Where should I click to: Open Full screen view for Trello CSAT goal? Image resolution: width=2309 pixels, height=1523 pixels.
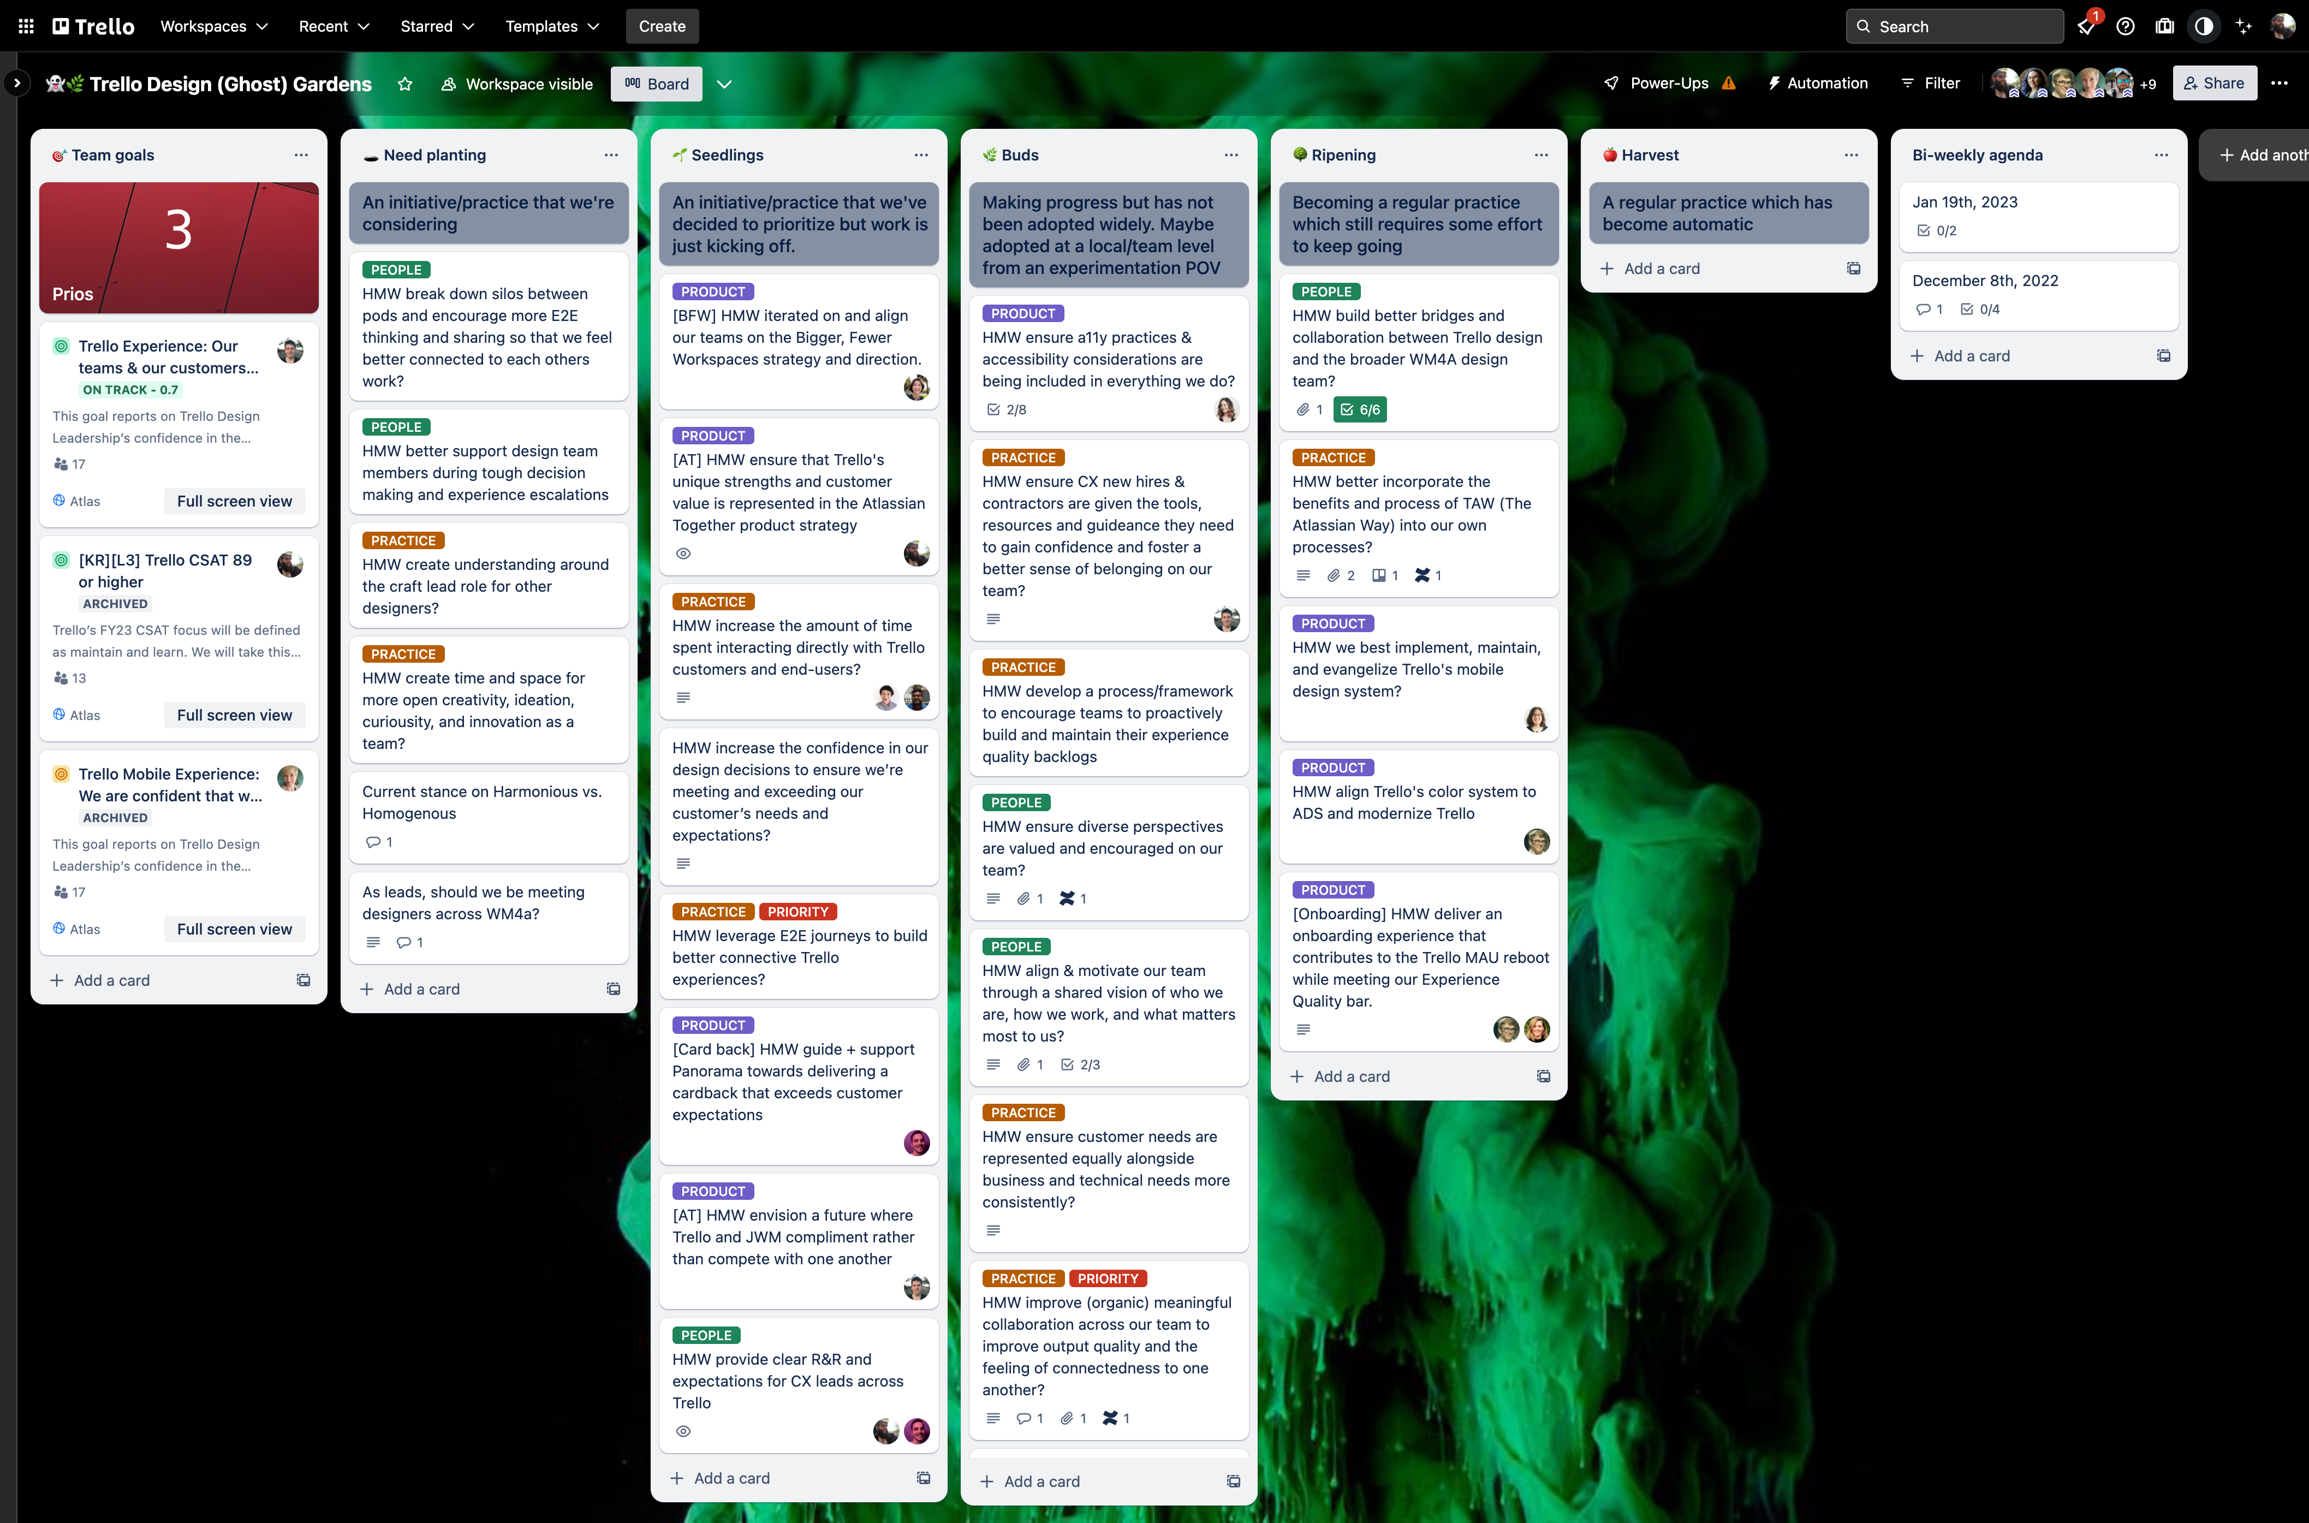coord(234,715)
